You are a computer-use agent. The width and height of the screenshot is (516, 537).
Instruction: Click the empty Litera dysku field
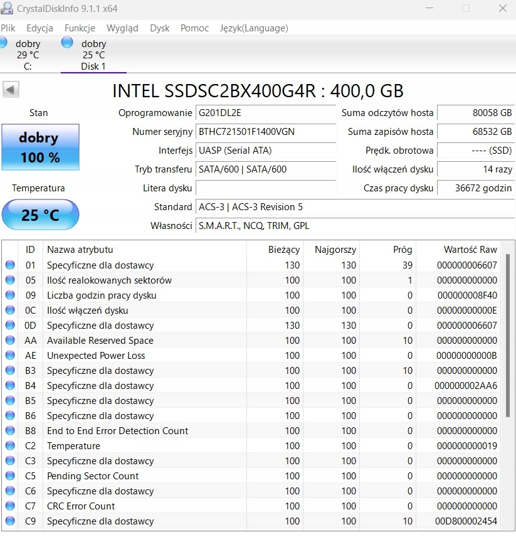(266, 188)
